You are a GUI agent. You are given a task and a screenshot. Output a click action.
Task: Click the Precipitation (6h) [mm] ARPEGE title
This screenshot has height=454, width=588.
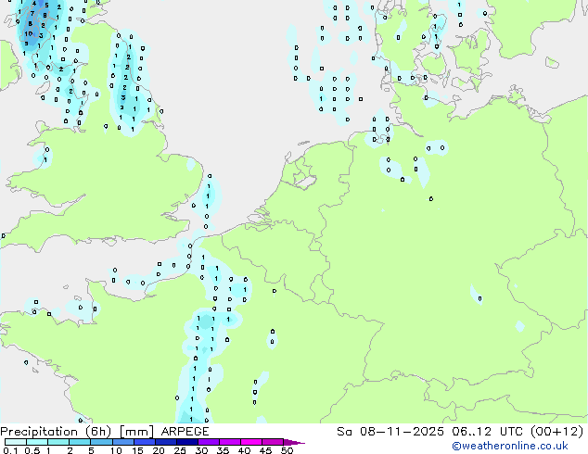tap(105, 432)
